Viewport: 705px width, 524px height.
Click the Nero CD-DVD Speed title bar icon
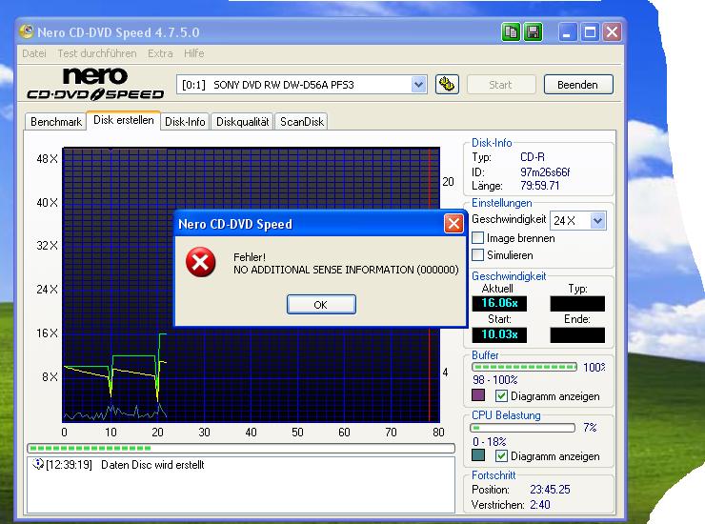coord(27,31)
